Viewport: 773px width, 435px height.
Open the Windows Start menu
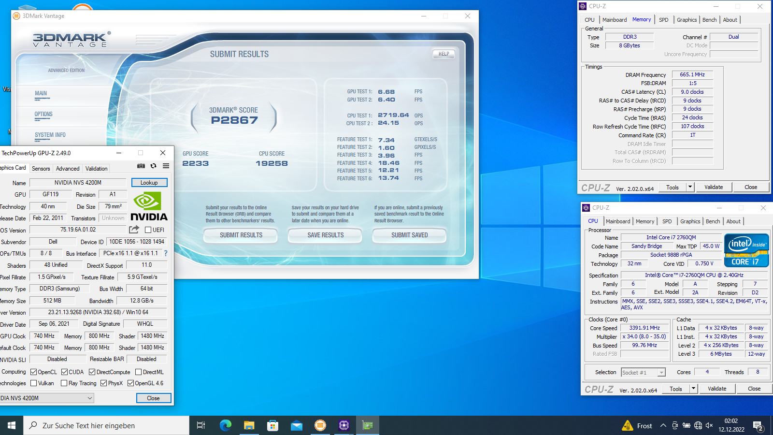pos(12,425)
